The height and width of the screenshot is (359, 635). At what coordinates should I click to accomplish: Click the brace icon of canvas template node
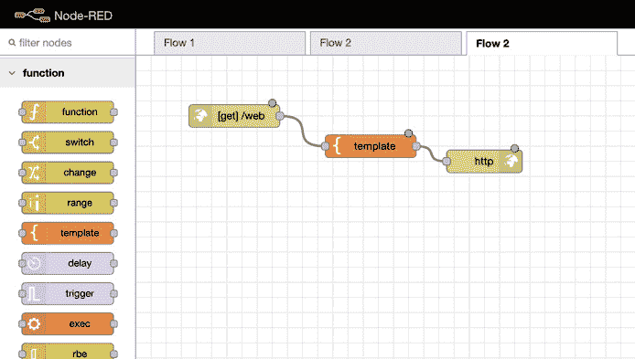coord(337,146)
